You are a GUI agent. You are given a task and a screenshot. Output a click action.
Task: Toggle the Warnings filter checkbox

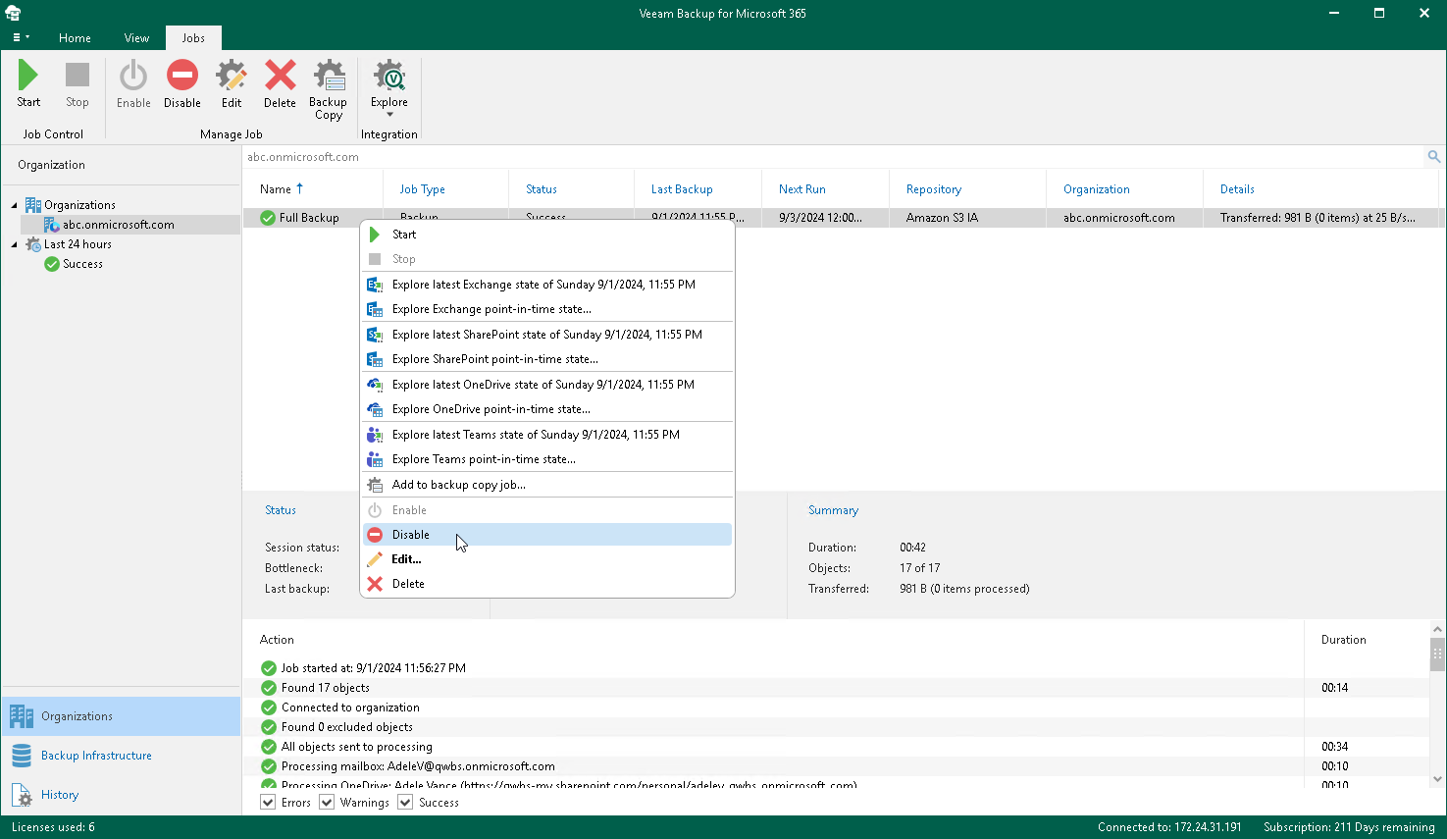click(x=327, y=803)
